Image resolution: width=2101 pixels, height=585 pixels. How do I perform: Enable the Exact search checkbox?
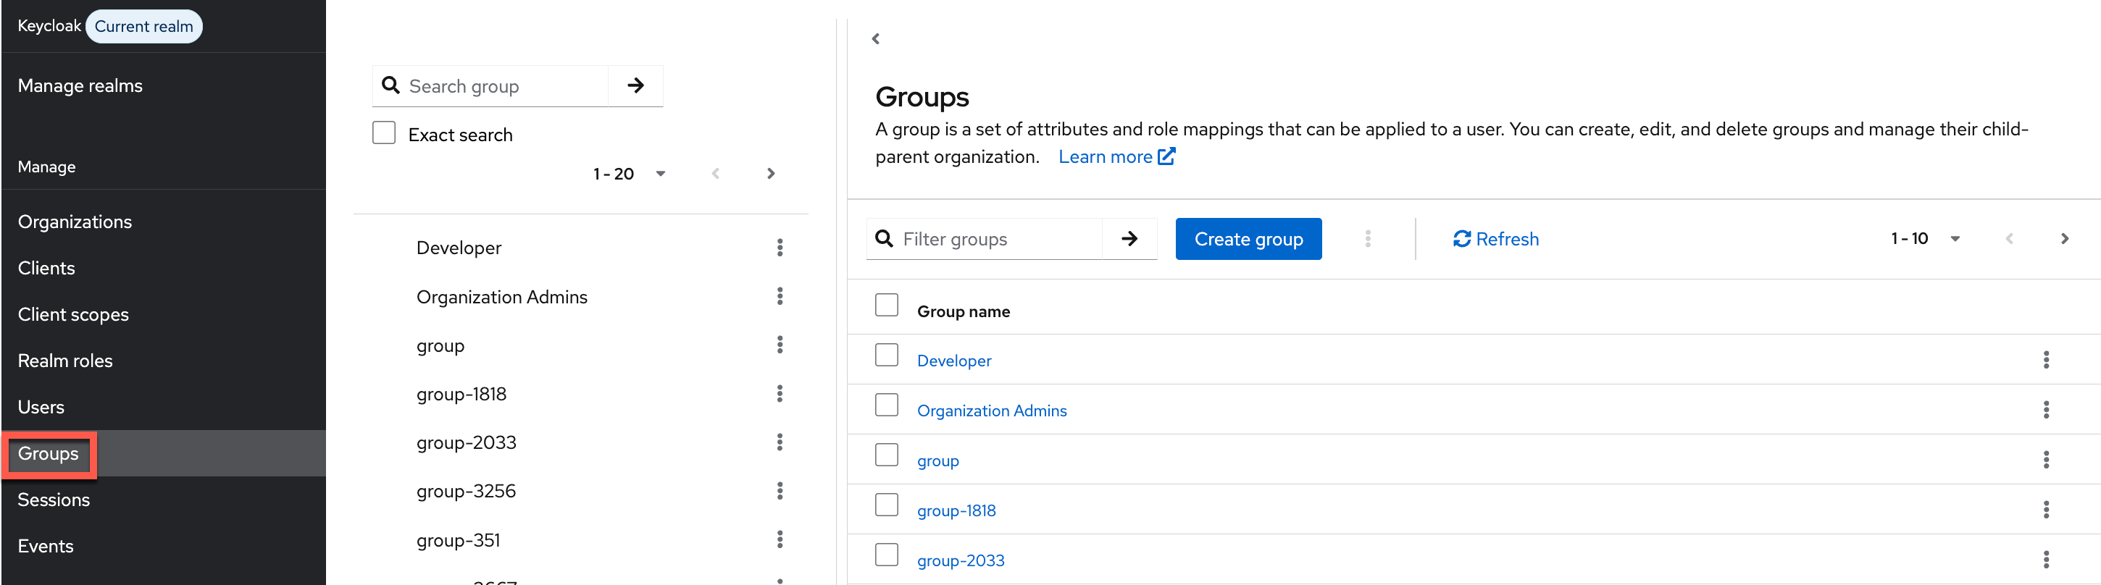point(384,132)
